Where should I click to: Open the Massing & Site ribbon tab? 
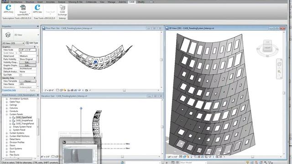point(75,2)
